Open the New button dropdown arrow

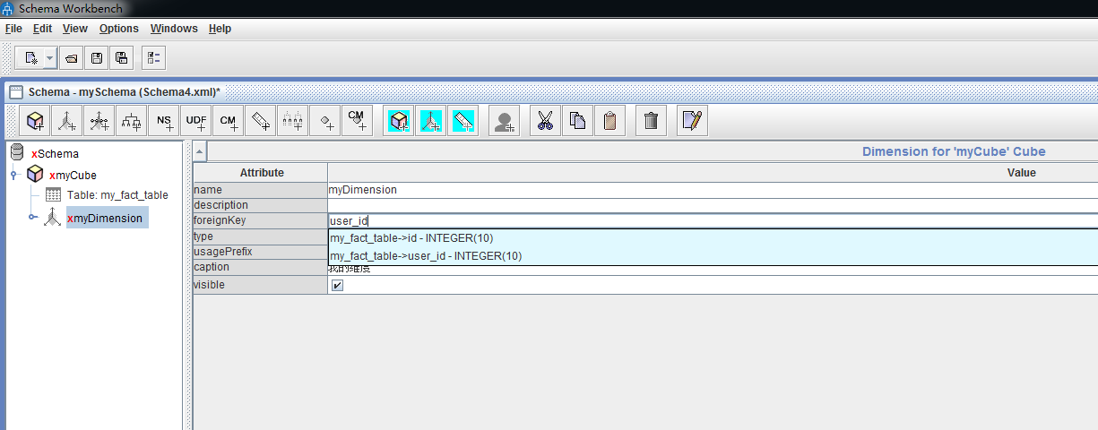click(x=49, y=58)
